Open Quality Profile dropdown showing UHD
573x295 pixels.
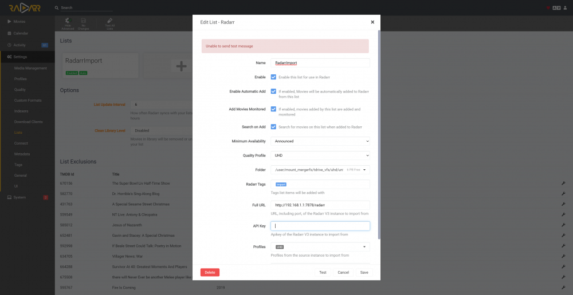[x=320, y=156]
